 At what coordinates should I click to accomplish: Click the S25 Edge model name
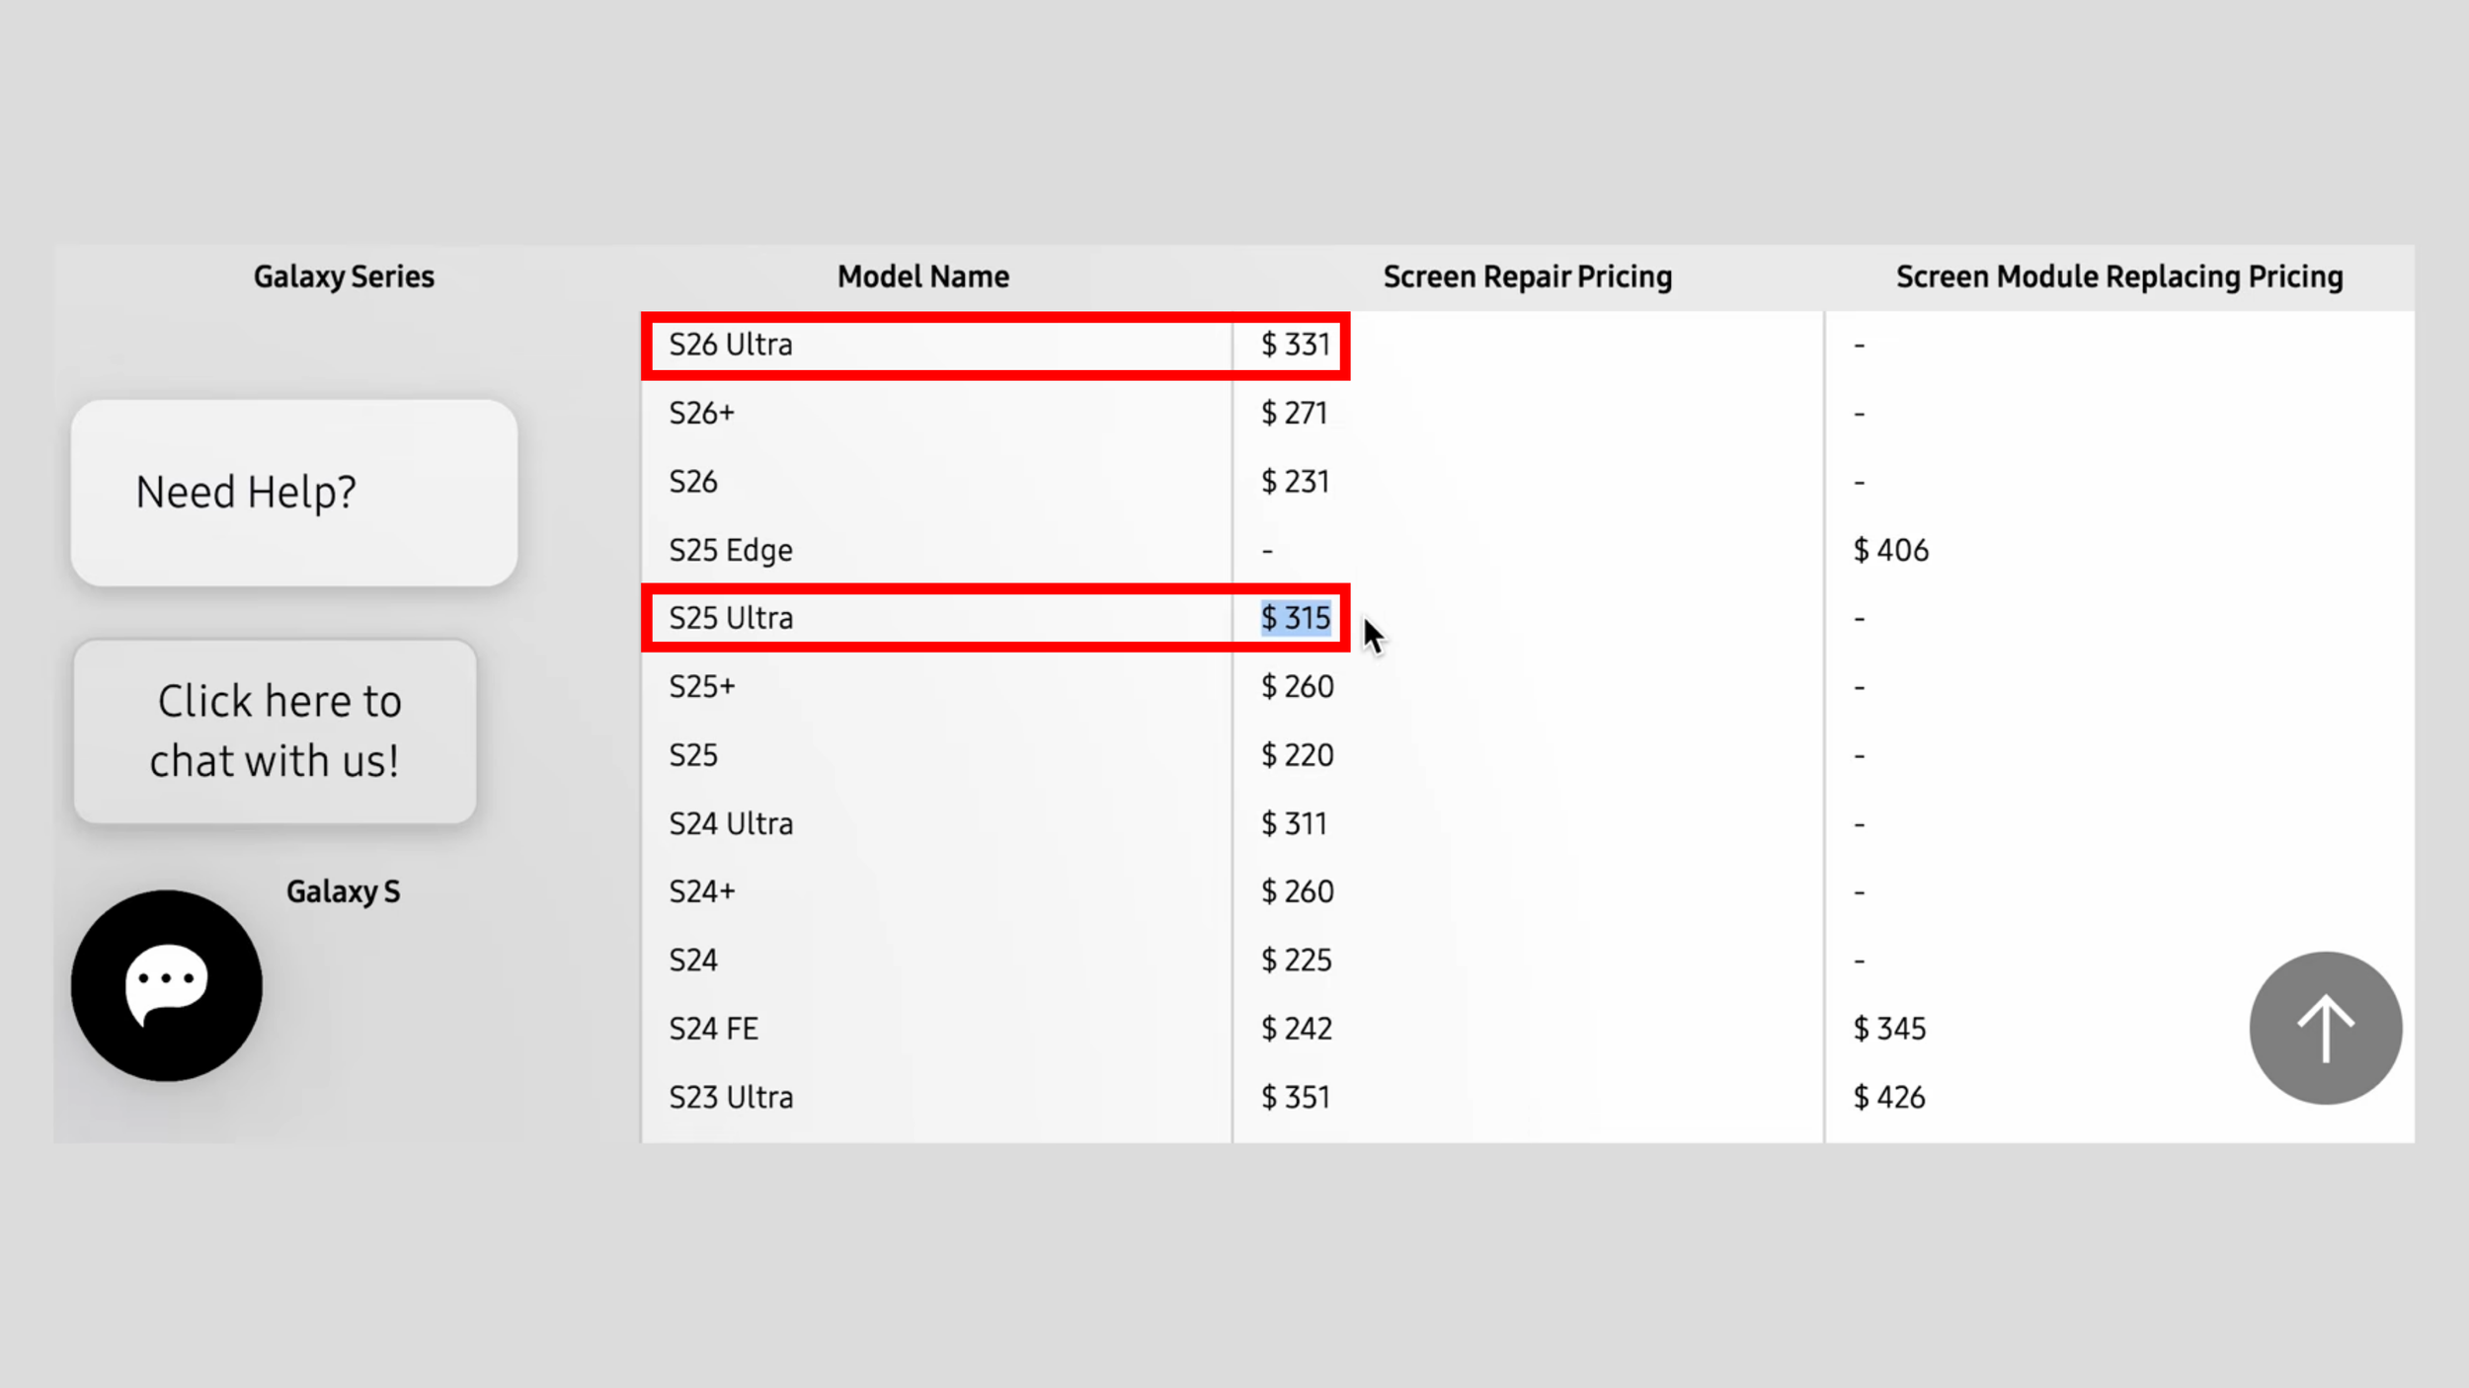730,550
